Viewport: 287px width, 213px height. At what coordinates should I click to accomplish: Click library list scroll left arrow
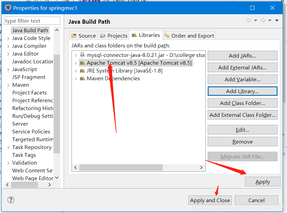(x=76, y=167)
